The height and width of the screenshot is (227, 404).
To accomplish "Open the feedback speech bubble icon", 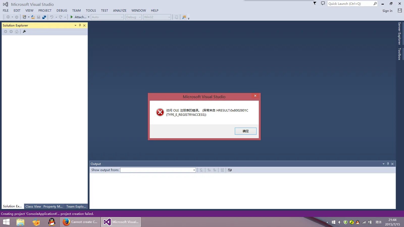I will (x=323, y=3).
